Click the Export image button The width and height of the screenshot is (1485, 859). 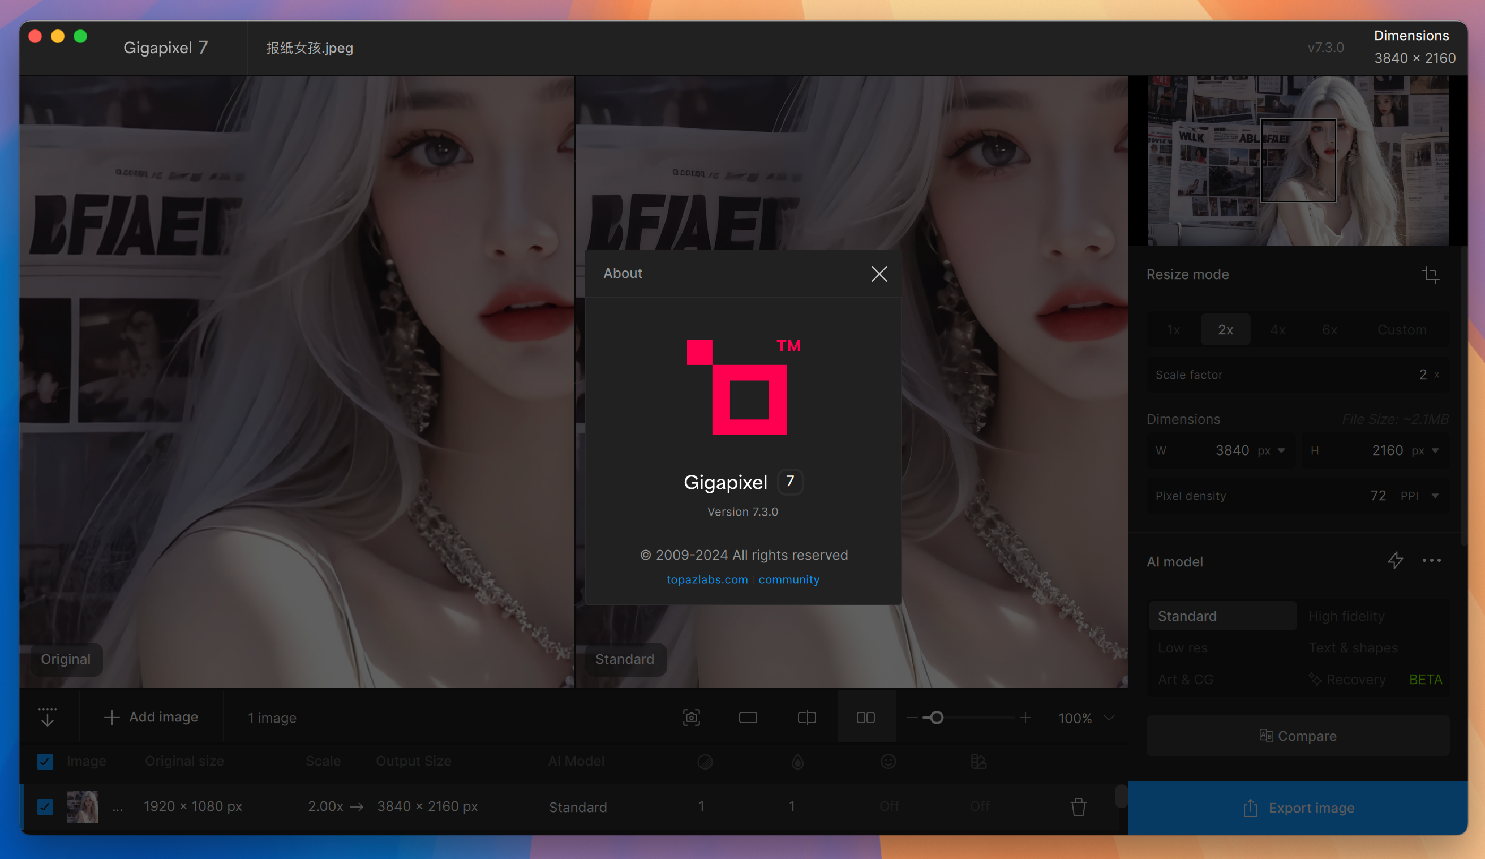coord(1298,807)
